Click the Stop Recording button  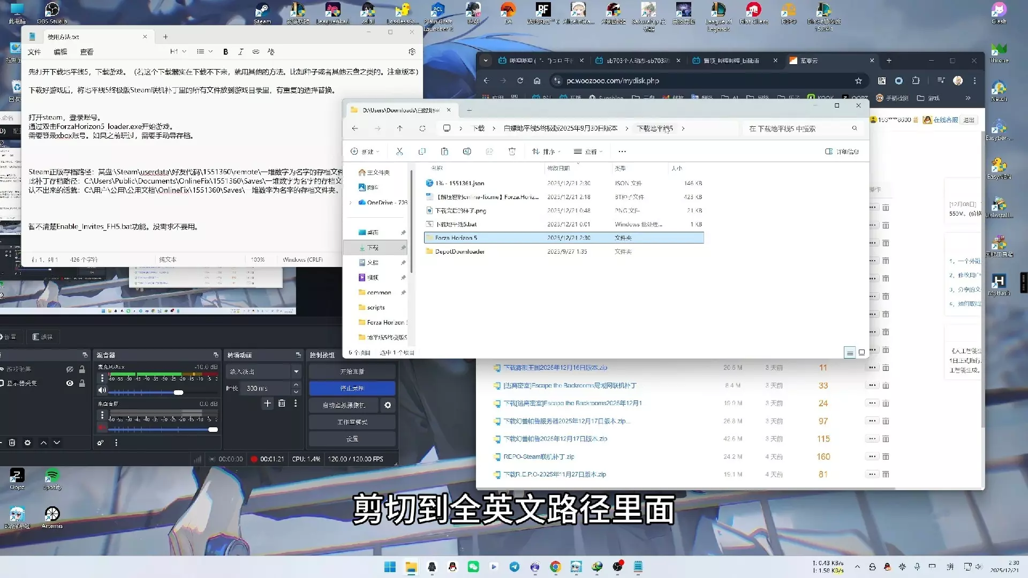[352, 388]
